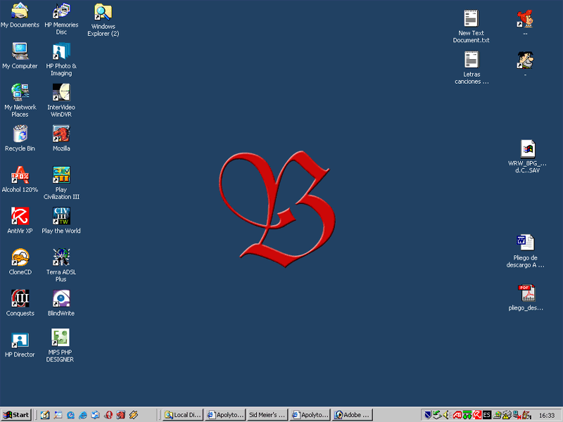563x422 pixels.
Task: Switch to Sid Meier's taskbar window
Action: (267, 415)
